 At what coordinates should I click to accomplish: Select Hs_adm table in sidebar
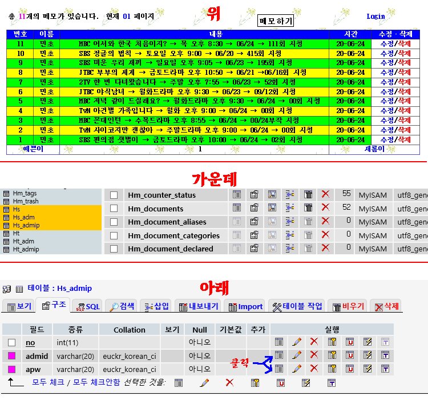coord(24,217)
